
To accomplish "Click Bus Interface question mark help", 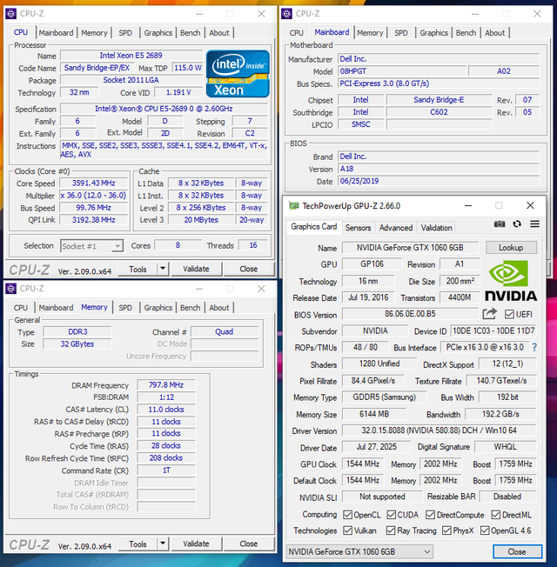I will [534, 348].
